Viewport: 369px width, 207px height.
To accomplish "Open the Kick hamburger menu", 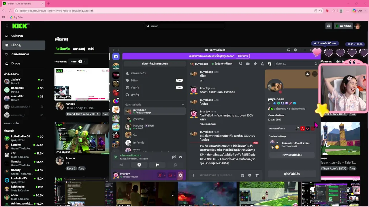I will (7, 26).
